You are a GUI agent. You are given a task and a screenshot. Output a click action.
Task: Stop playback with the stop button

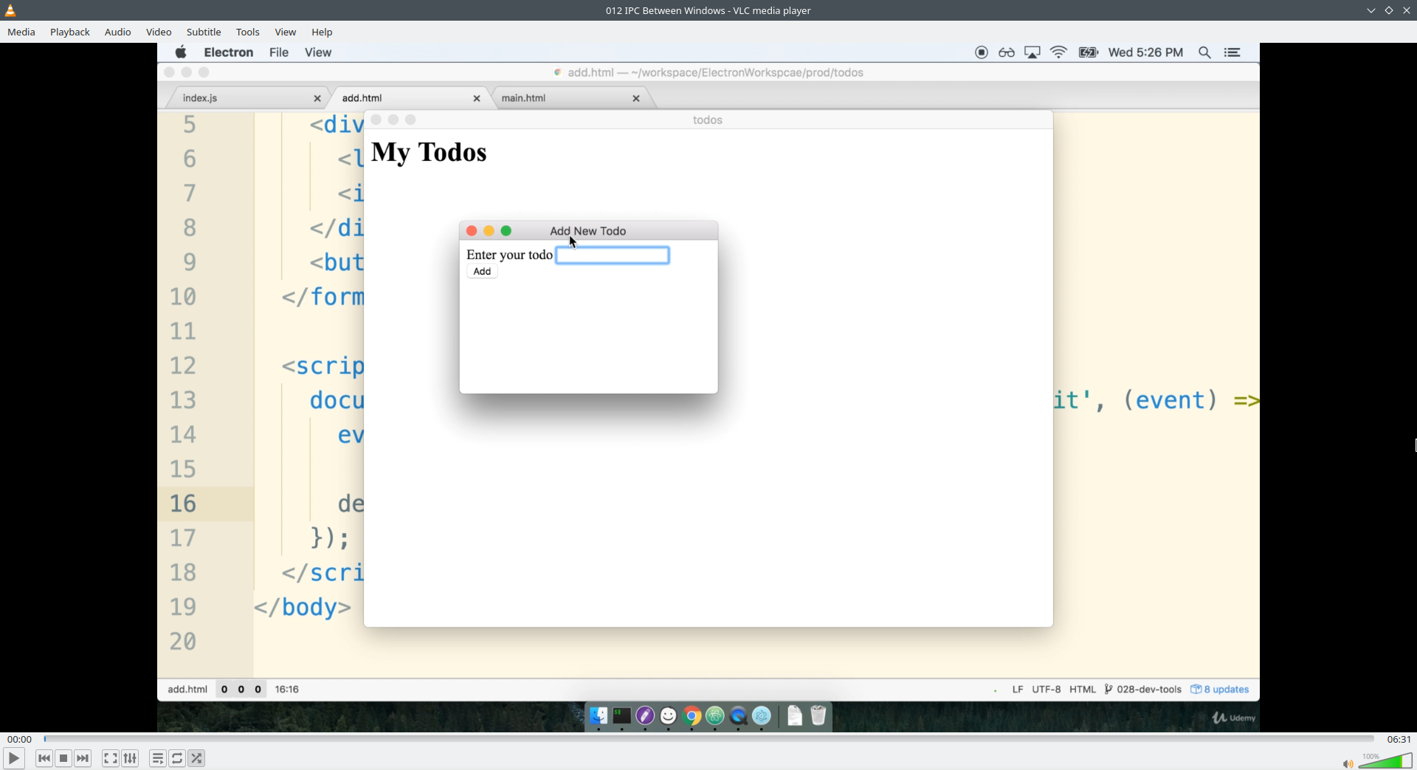(63, 758)
